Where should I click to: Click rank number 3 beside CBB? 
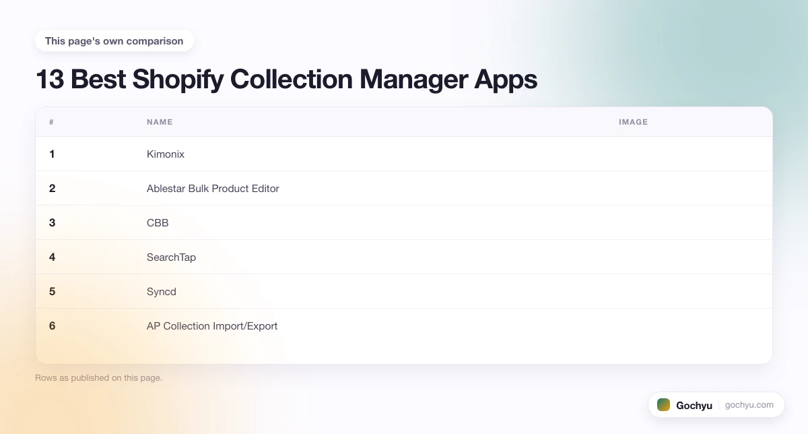[52, 223]
